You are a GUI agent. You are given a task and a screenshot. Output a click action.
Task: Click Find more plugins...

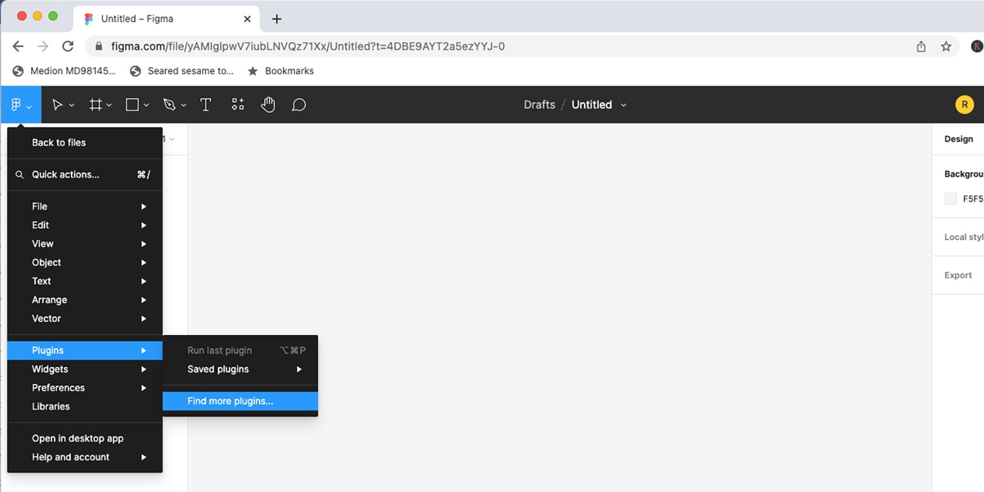(x=240, y=401)
